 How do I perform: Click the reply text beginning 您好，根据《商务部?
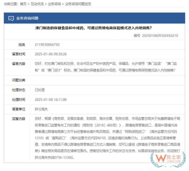coord(107,138)
